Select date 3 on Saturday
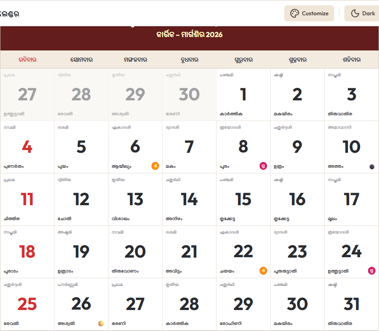Viewport: 379px width, 331px height. [352, 94]
